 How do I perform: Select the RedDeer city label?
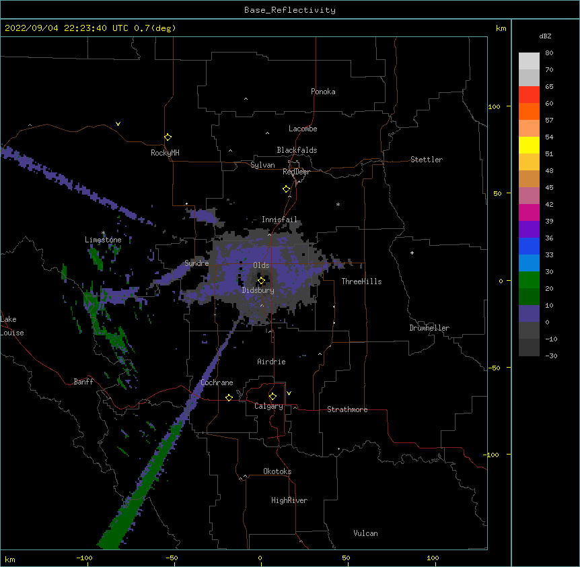coord(296,172)
